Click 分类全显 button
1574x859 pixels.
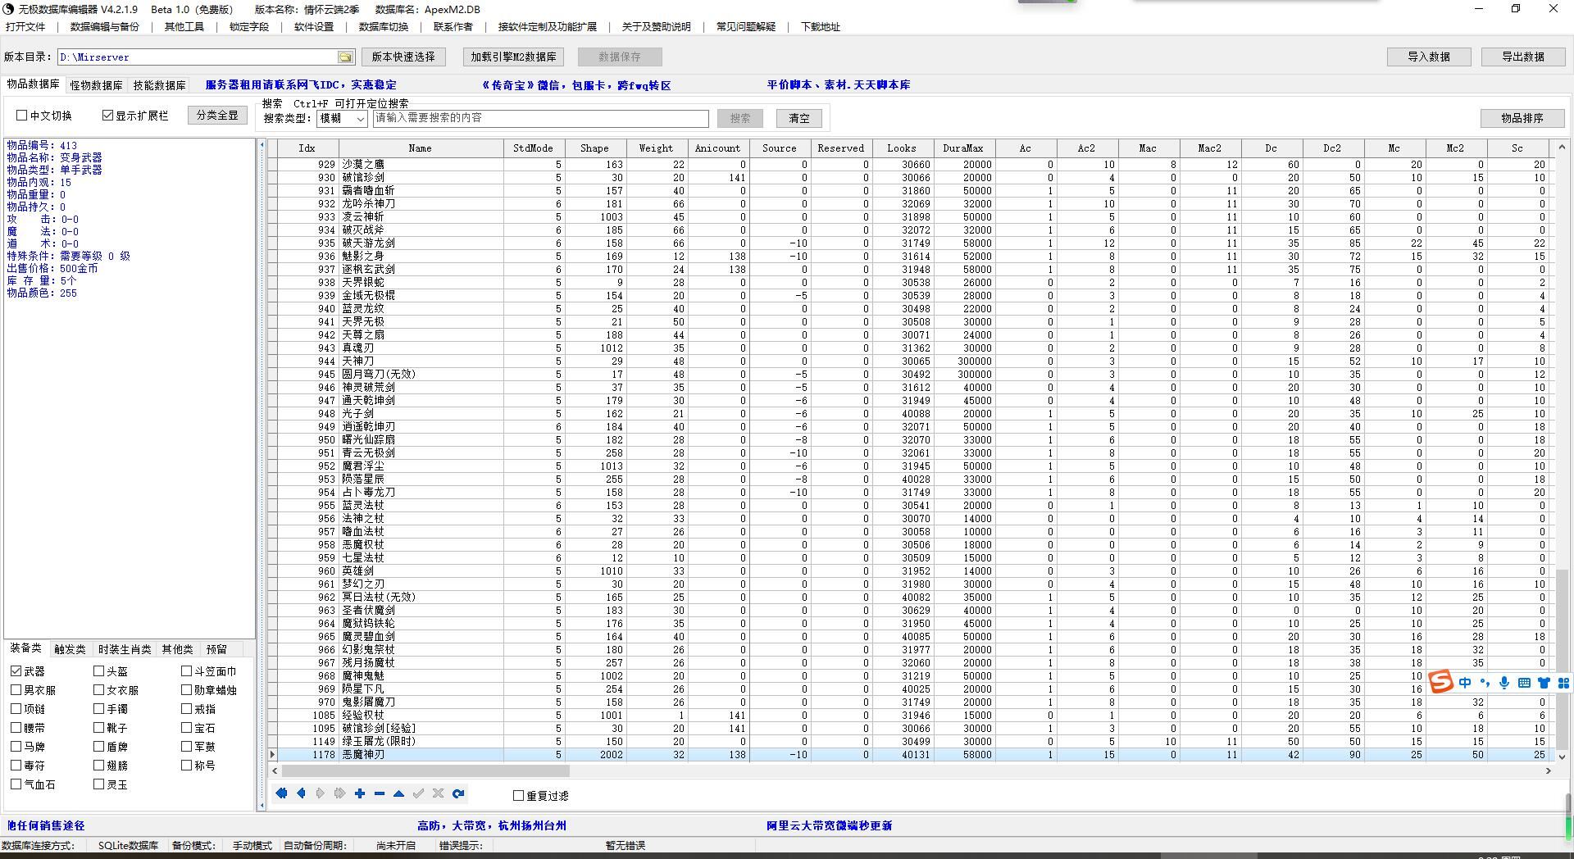click(217, 116)
